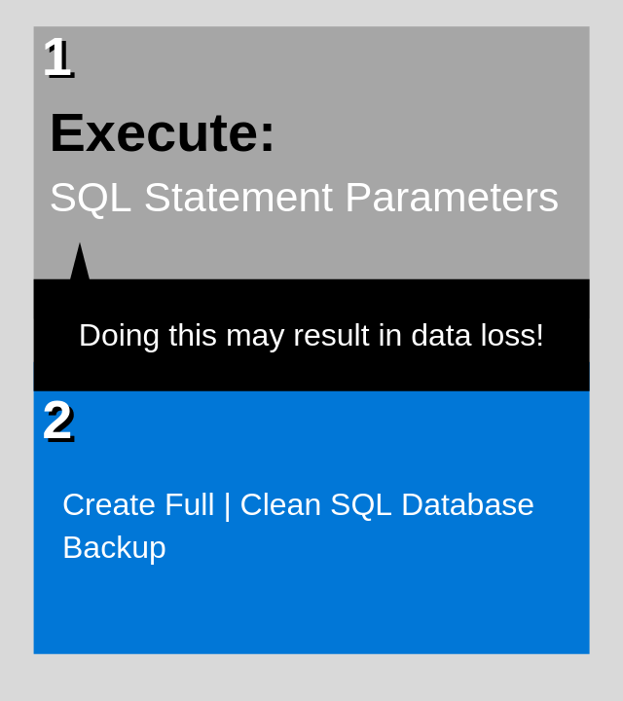Image resolution: width=623 pixels, height=701 pixels.
Task: Click the black tooltip pointer arrow
Action: (80, 263)
